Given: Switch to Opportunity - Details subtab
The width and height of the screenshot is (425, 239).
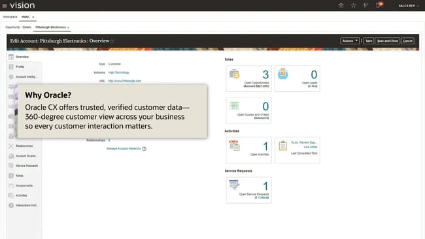Looking at the screenshot, I should click(18, 27).
